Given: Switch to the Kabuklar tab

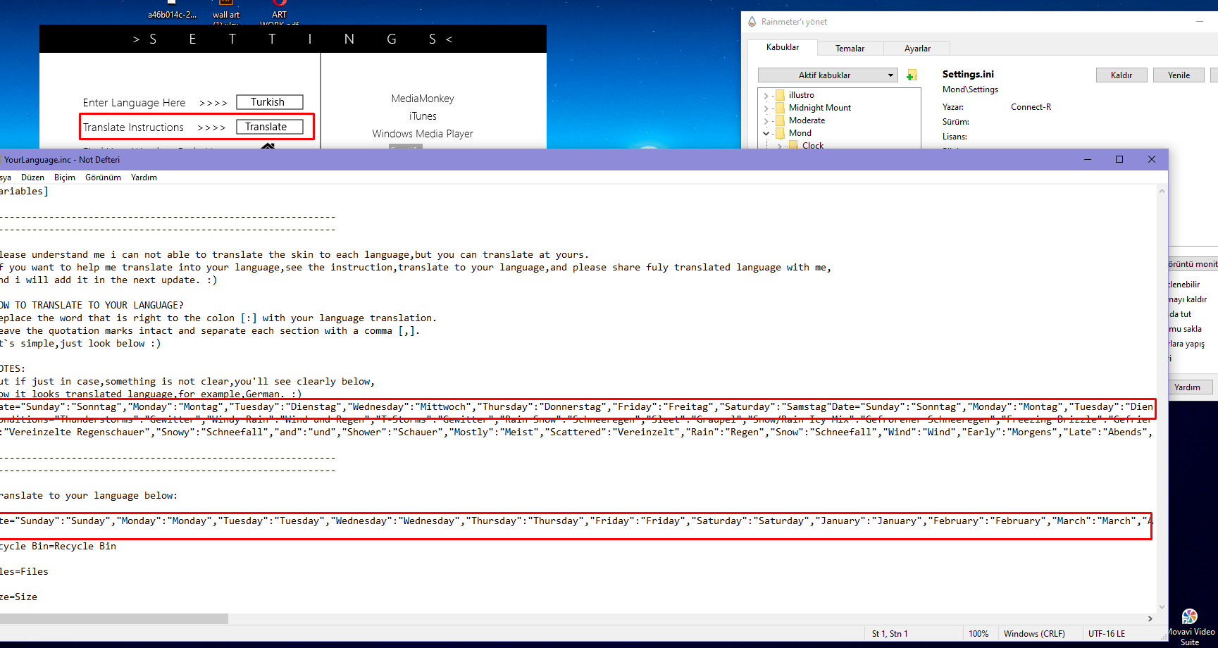Looking at the screenshot, I should point(783,47).
